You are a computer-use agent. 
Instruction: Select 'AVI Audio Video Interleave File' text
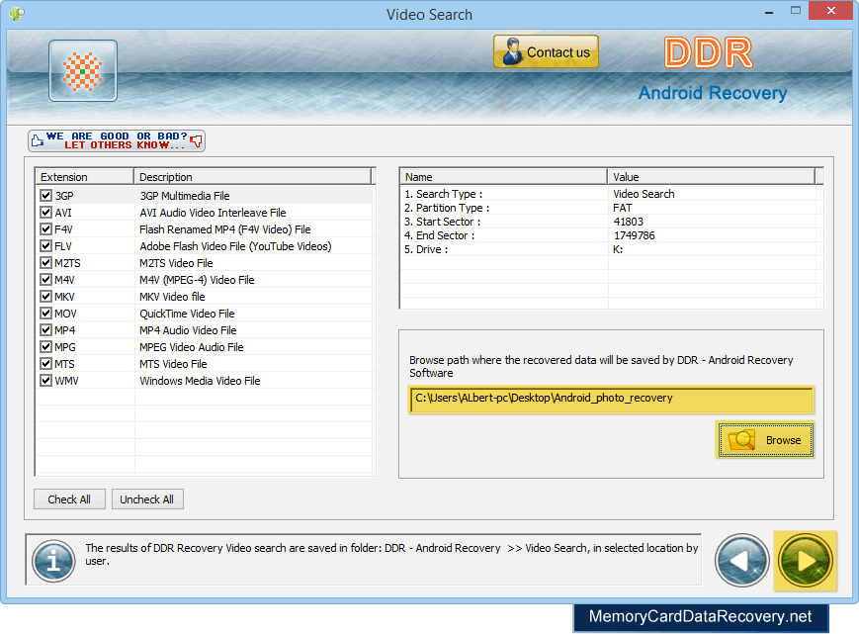(x=213, y=213)
